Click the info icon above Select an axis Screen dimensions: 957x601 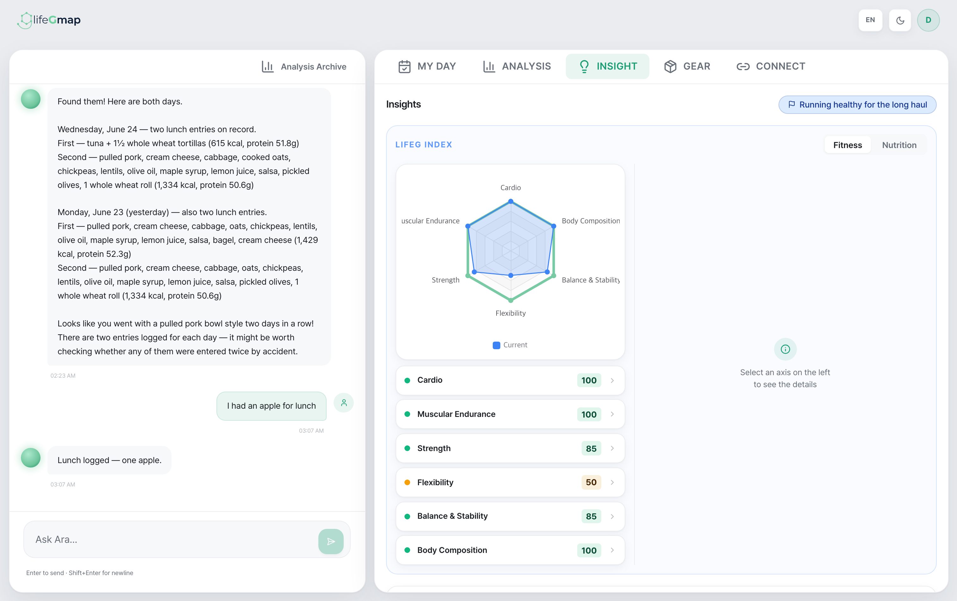click(785, 349)
